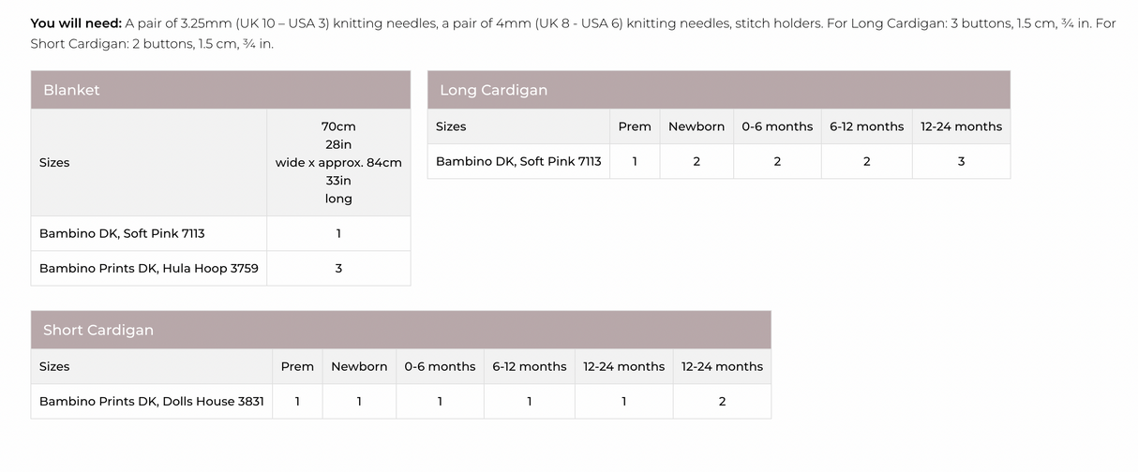Click 6-12 months column in Short Cardigan table
Viewport: 1138px width, 472px height.
(x=529, y=366)
